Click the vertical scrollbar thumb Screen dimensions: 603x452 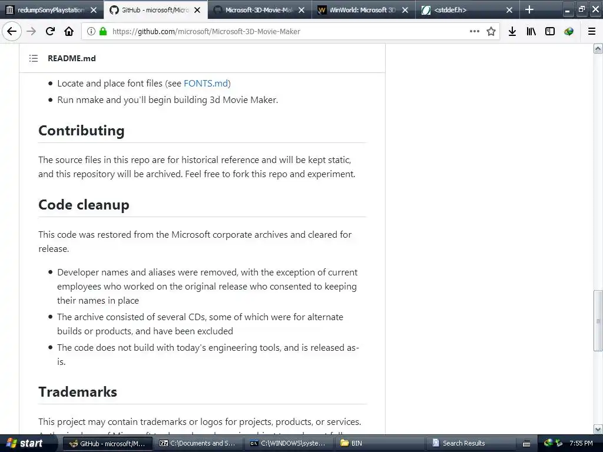(x=598, y=321)
